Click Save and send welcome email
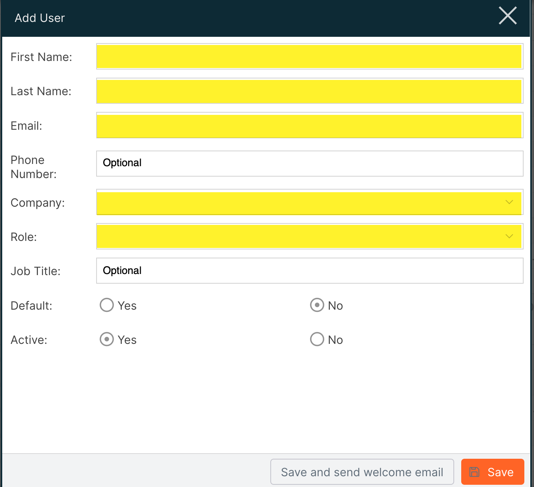Screen dimensions: 534x487 [x=362, y=472]
